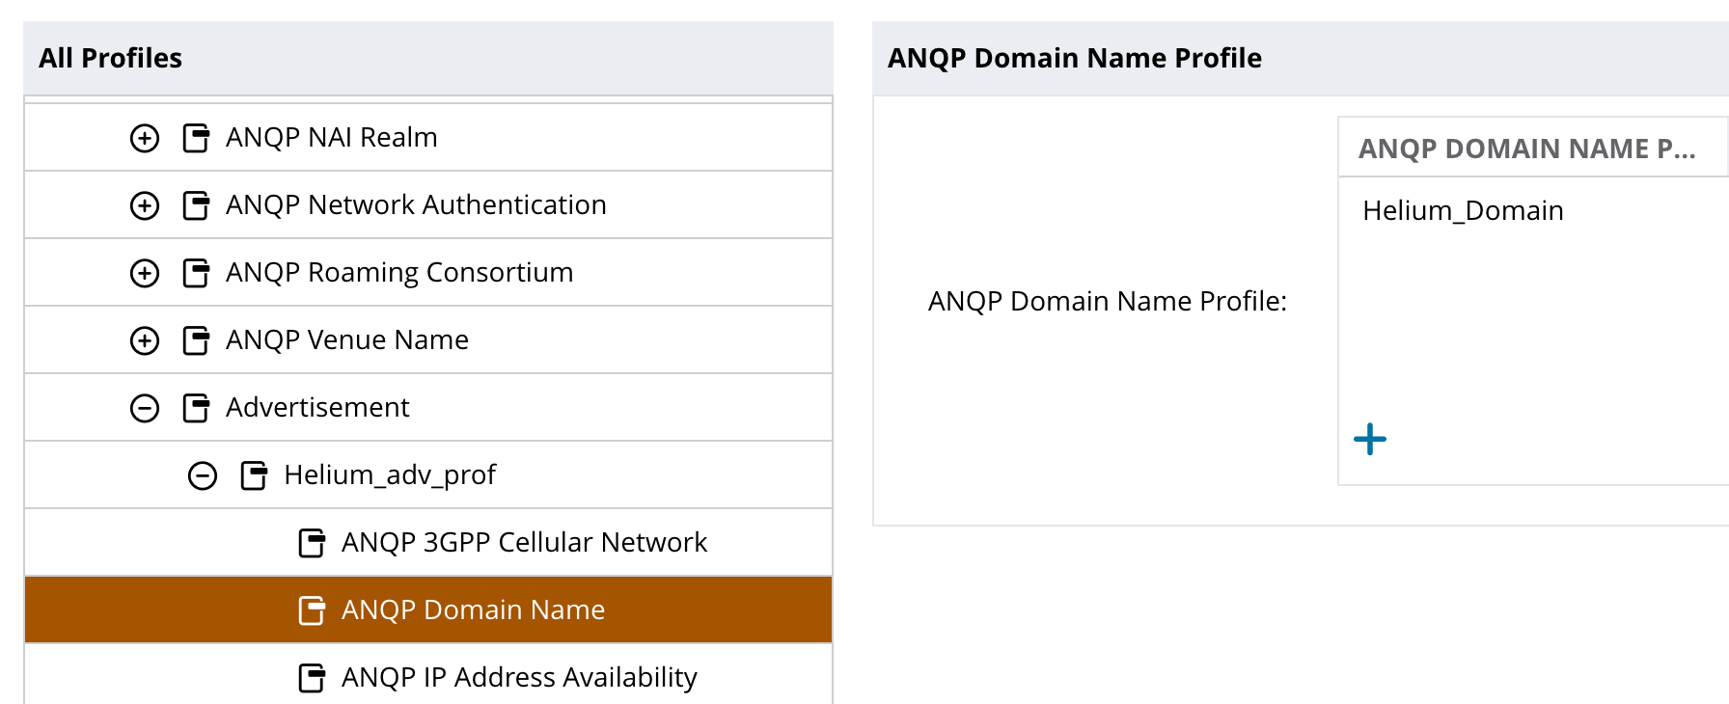Click the profile icon next to ANQP Network Authentication
This screenshot has height=704, width=1729.
196,205
